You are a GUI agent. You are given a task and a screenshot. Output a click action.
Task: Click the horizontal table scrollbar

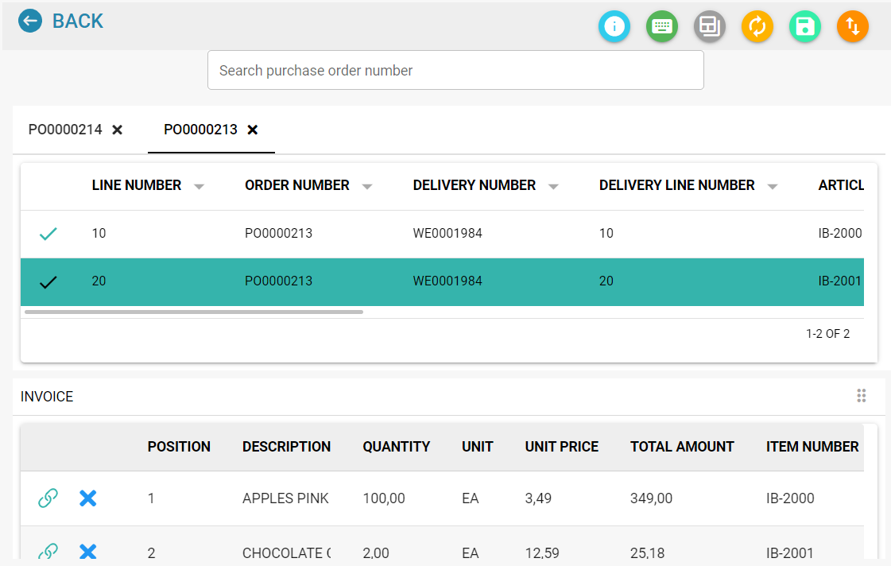point(194,312)
